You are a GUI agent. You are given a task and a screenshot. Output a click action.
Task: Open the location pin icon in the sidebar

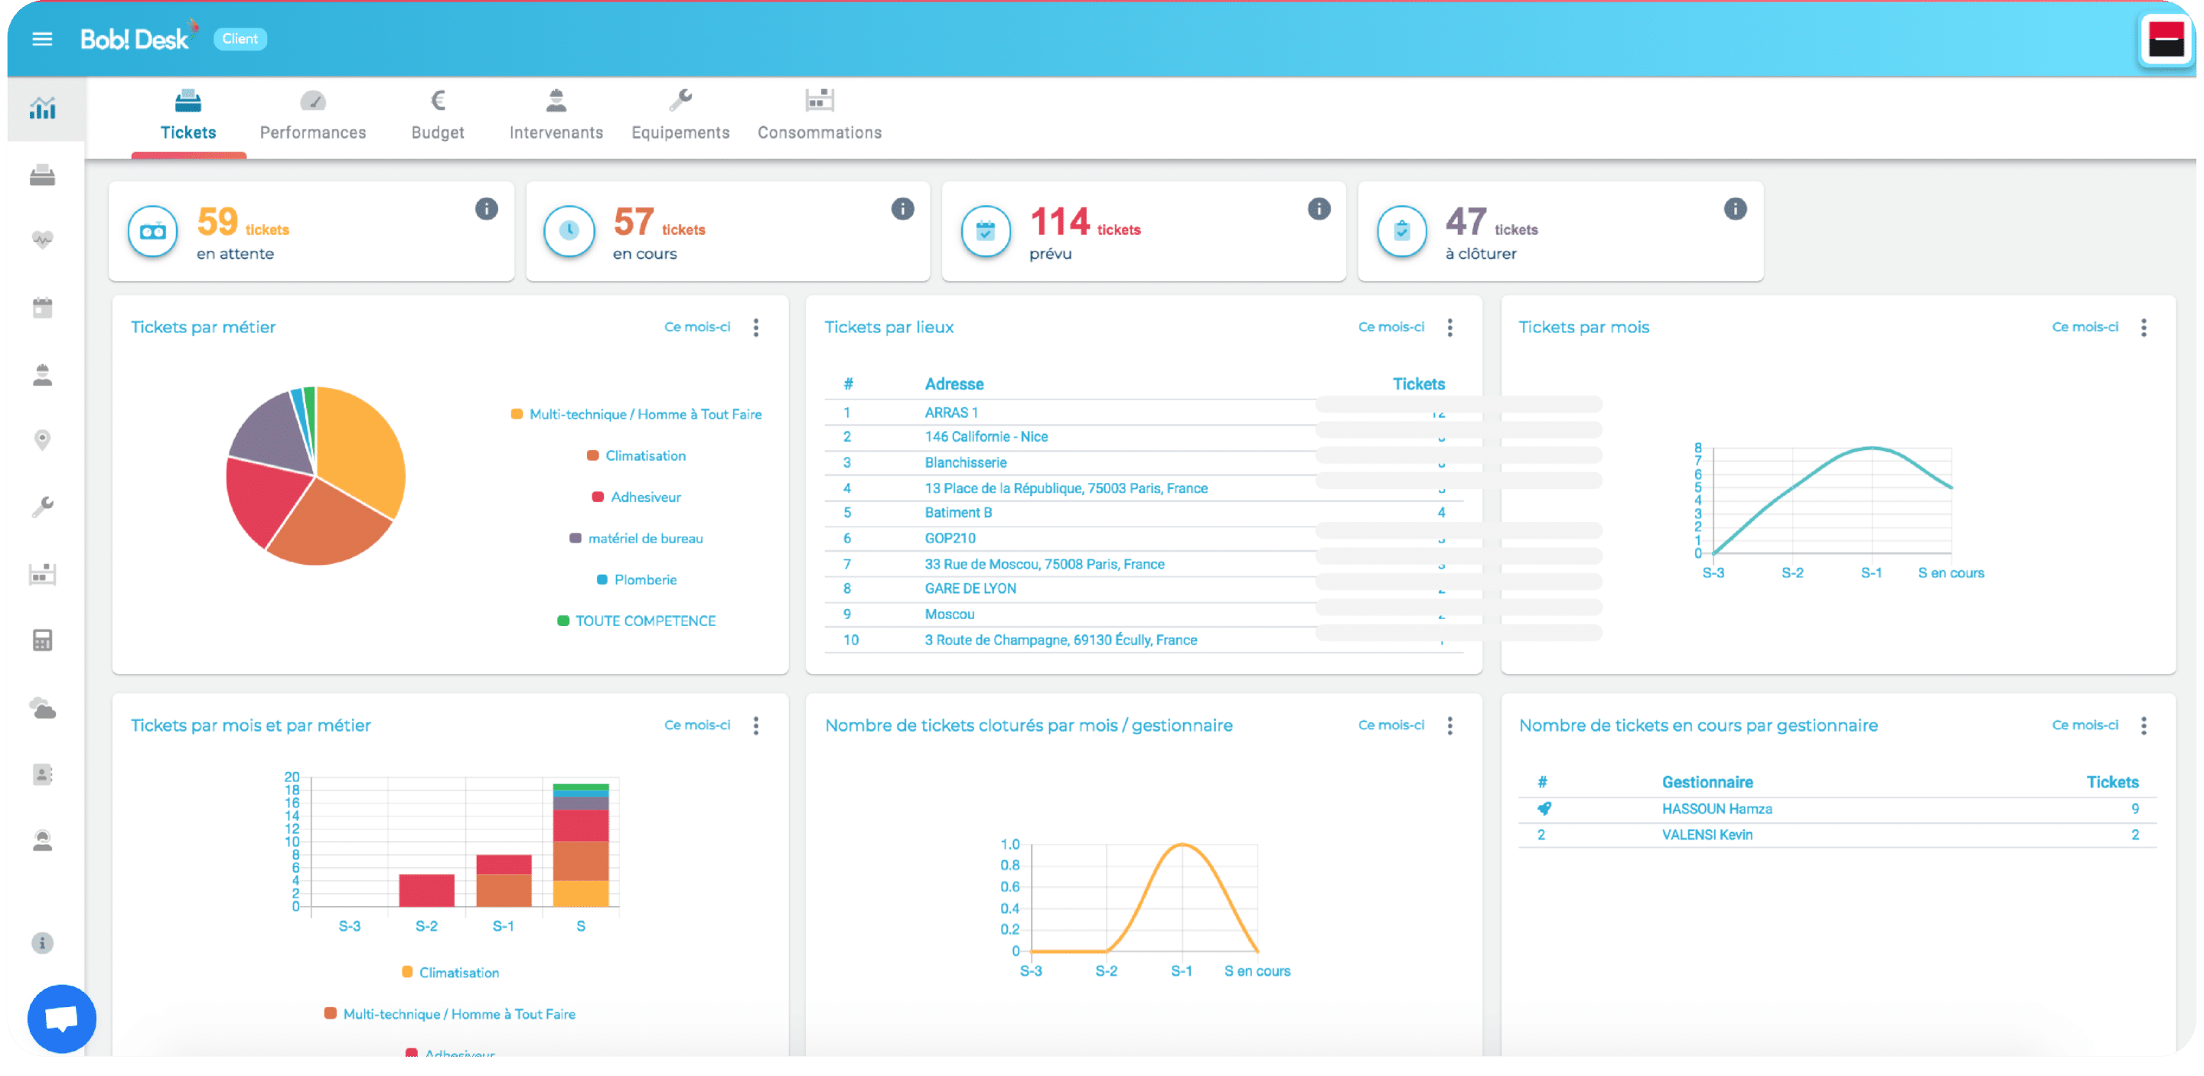(43, 439)
